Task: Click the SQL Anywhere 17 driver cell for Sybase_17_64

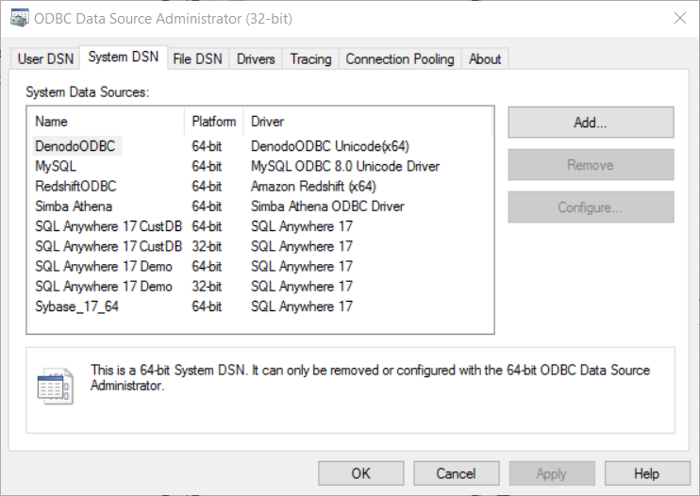Action: [x=302, y=306]
